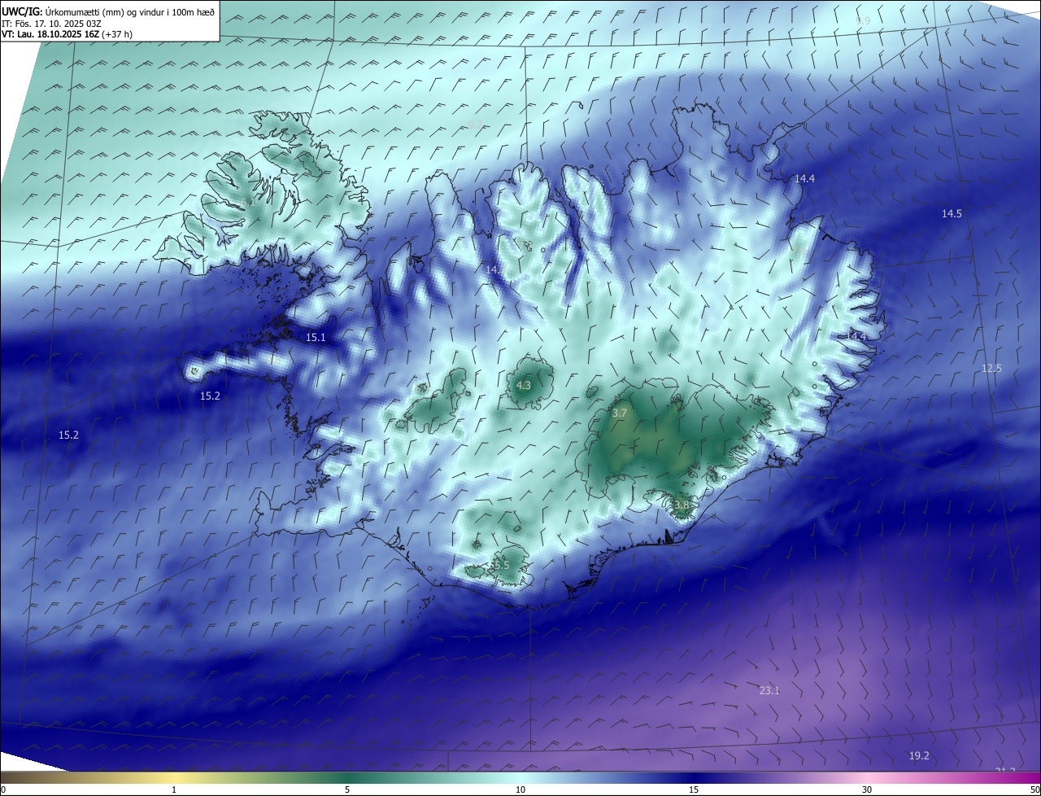The image size is (1041, 796).
Task: Click the 15.1 value label
Action: coord(316,337)
